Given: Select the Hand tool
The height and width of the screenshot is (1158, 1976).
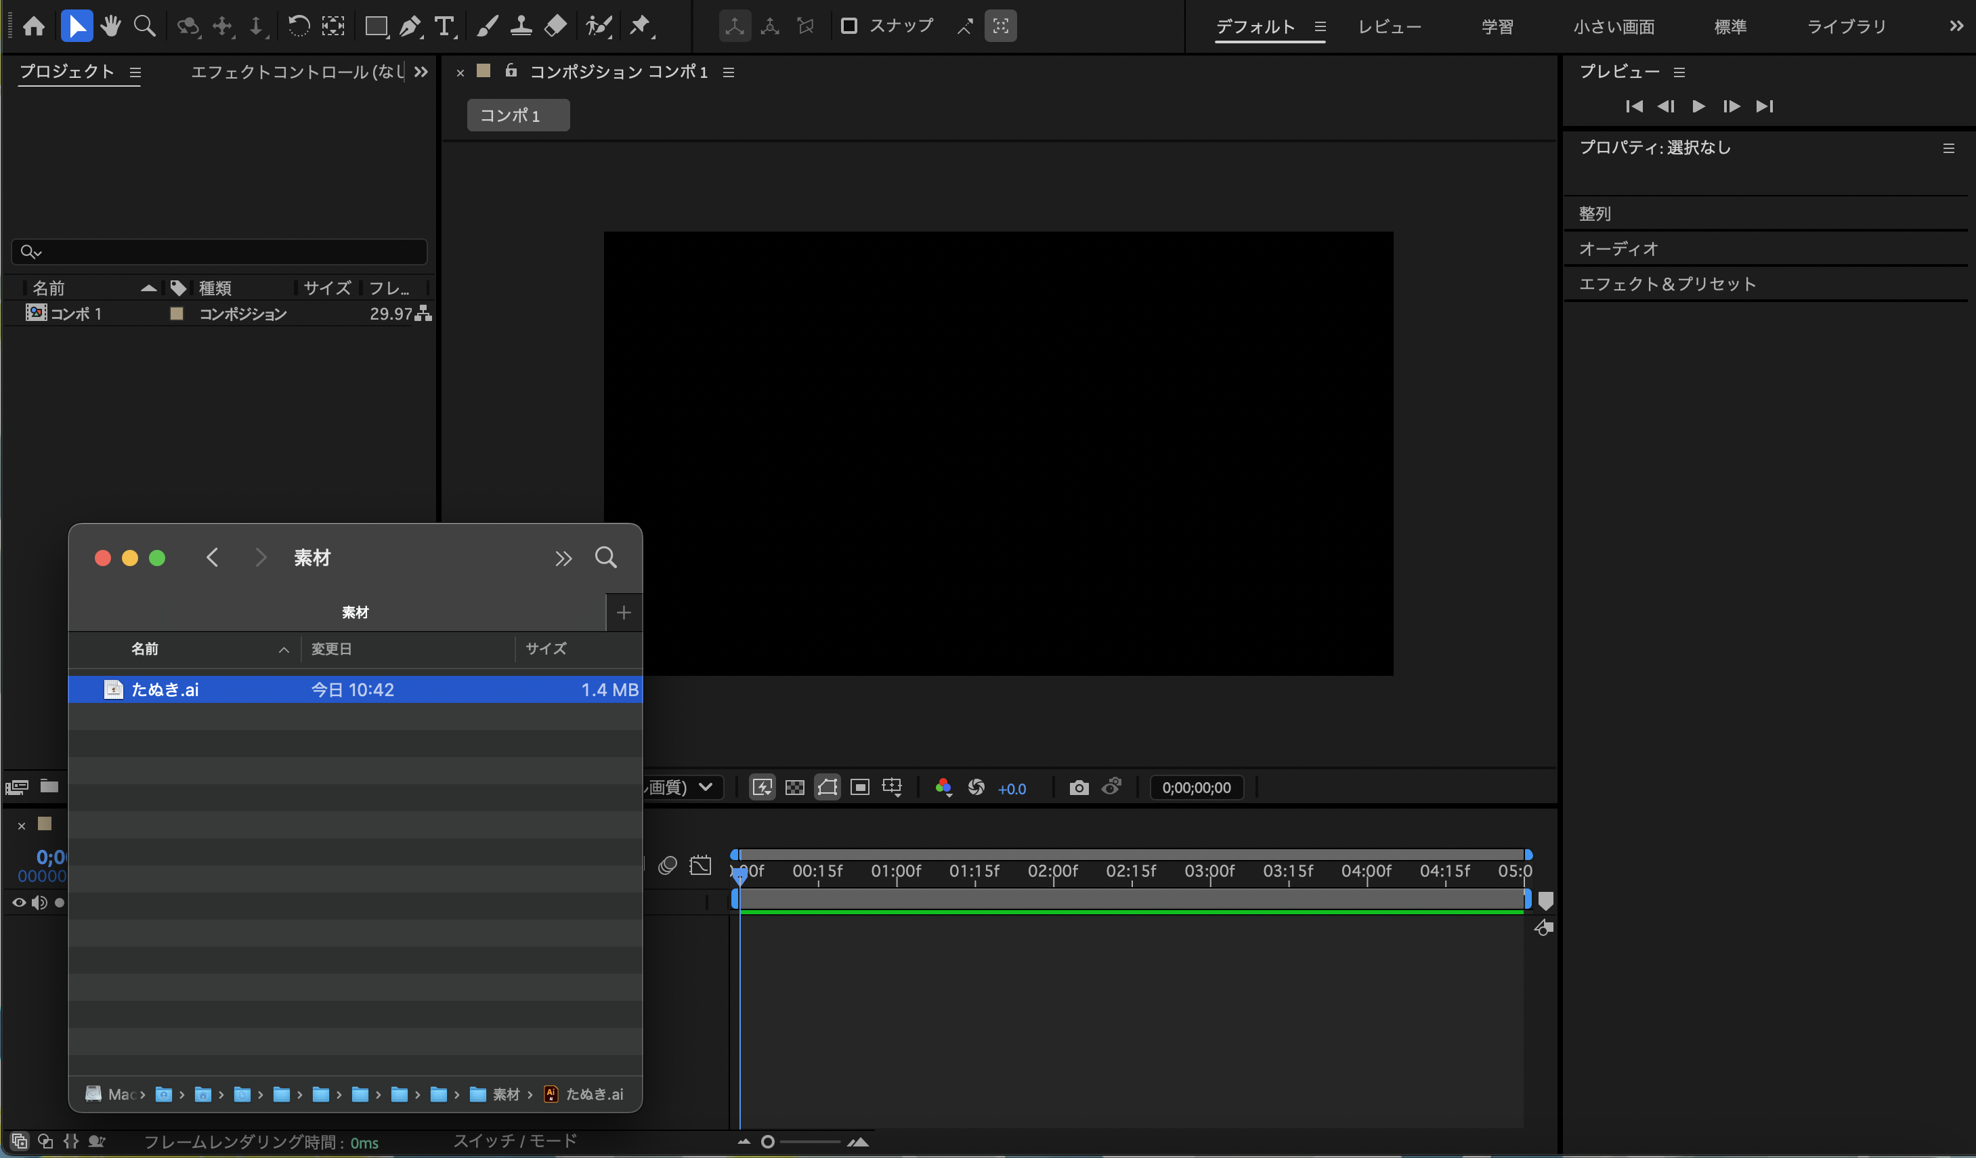Looking at the screenshot, I should tap(110, 26).
